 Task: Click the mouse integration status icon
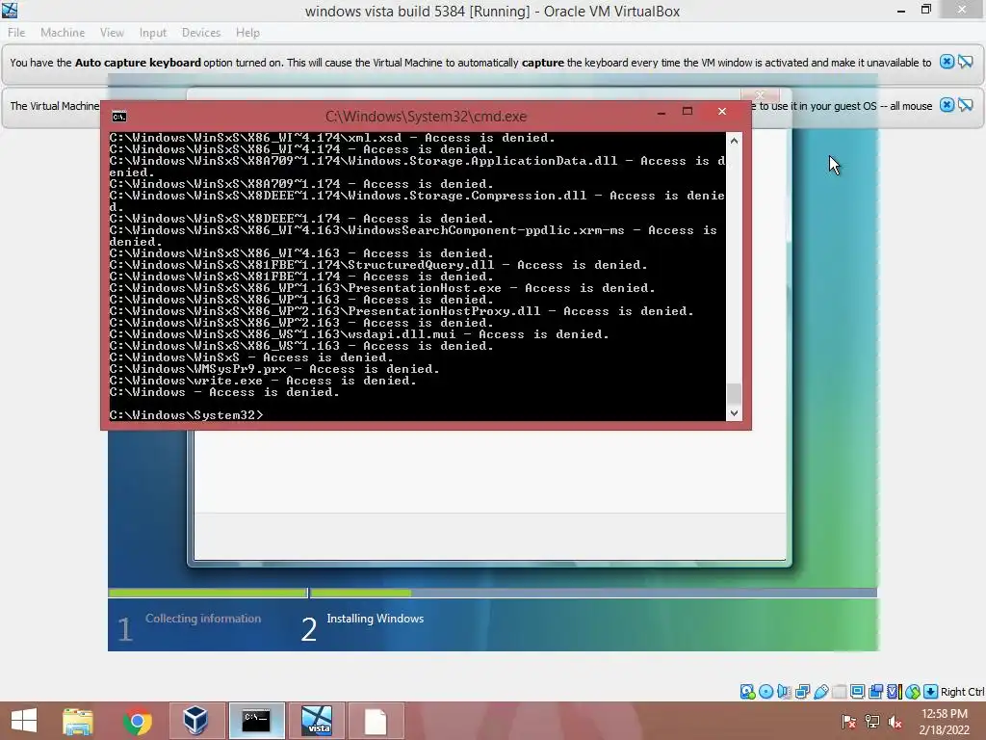(x=913, y=692)
